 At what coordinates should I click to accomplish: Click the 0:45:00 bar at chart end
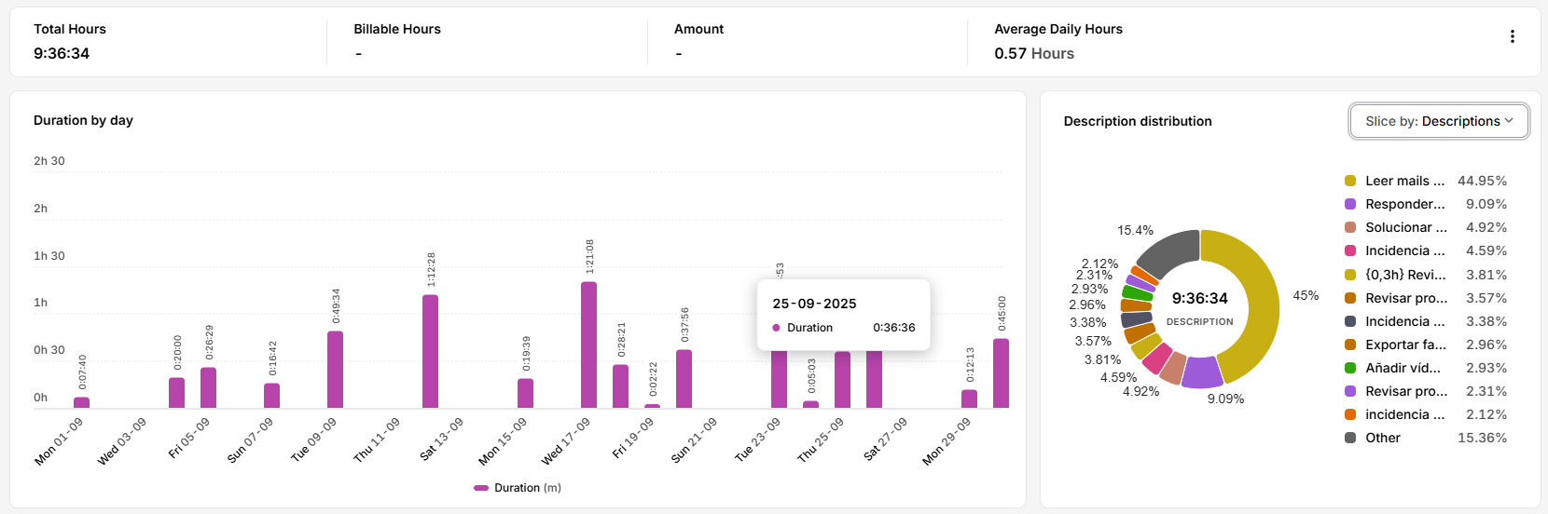[x=1001, y=373]
